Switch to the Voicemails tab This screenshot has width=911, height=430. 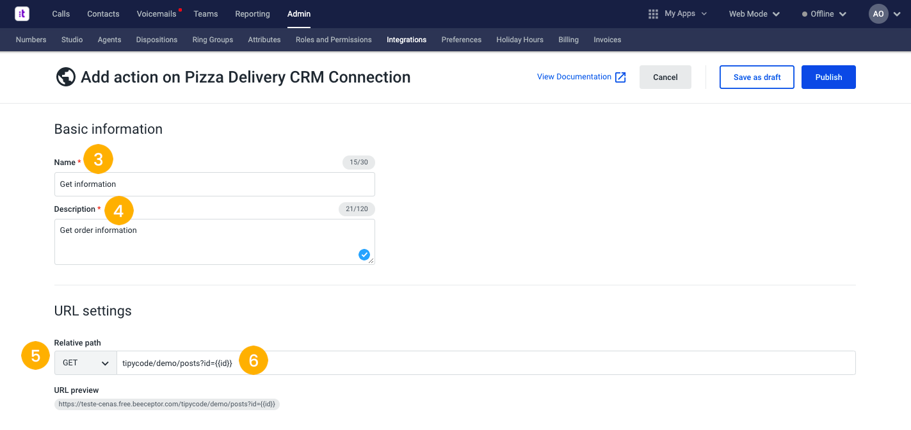pyautogui.click(x=156, y=13)
